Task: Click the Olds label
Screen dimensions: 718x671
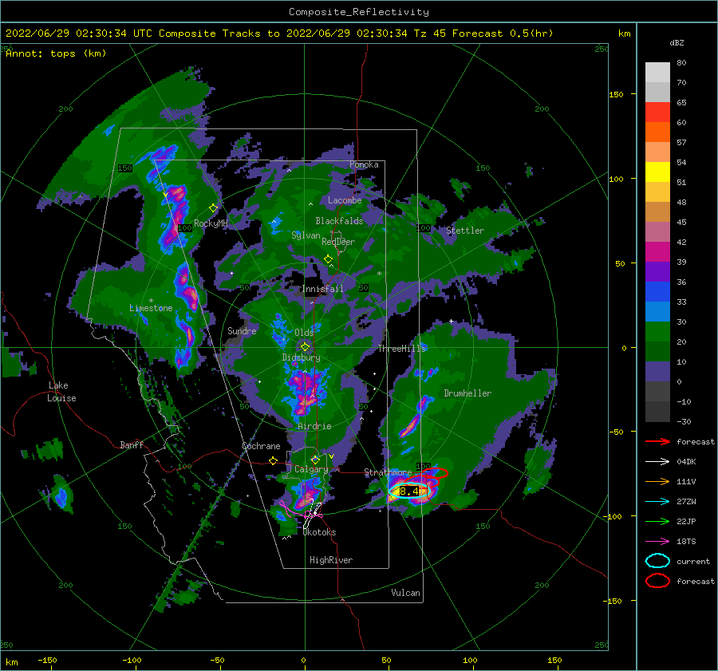Action: pyautogui.click(x=304, y=333)
